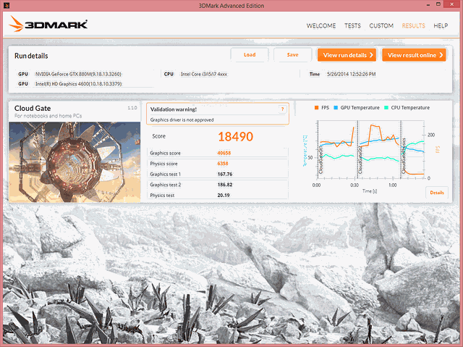
Task: Click the Load button
Action: [x=250, y=54]
